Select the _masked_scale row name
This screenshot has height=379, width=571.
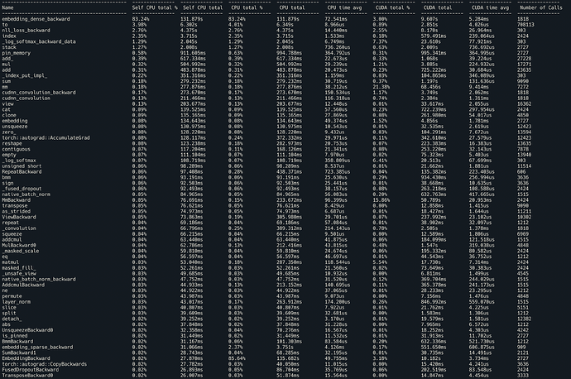click(21, 251)
